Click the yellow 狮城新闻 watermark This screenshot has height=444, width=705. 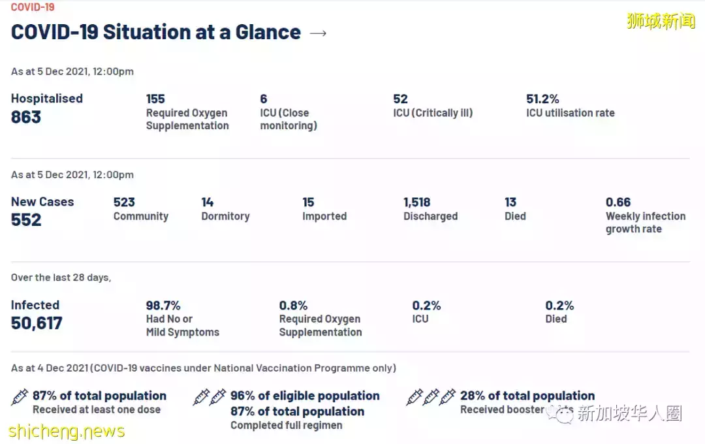(x=661, y=21)
